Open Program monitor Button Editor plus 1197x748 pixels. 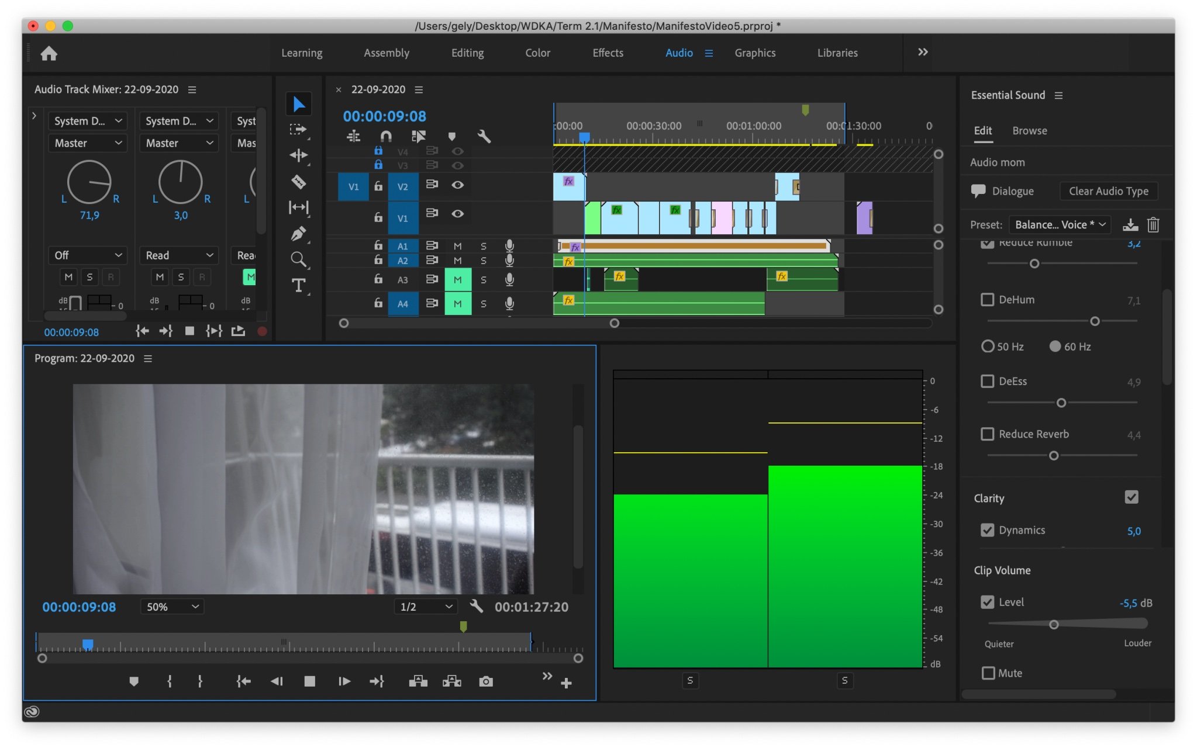tap(566, 683)
